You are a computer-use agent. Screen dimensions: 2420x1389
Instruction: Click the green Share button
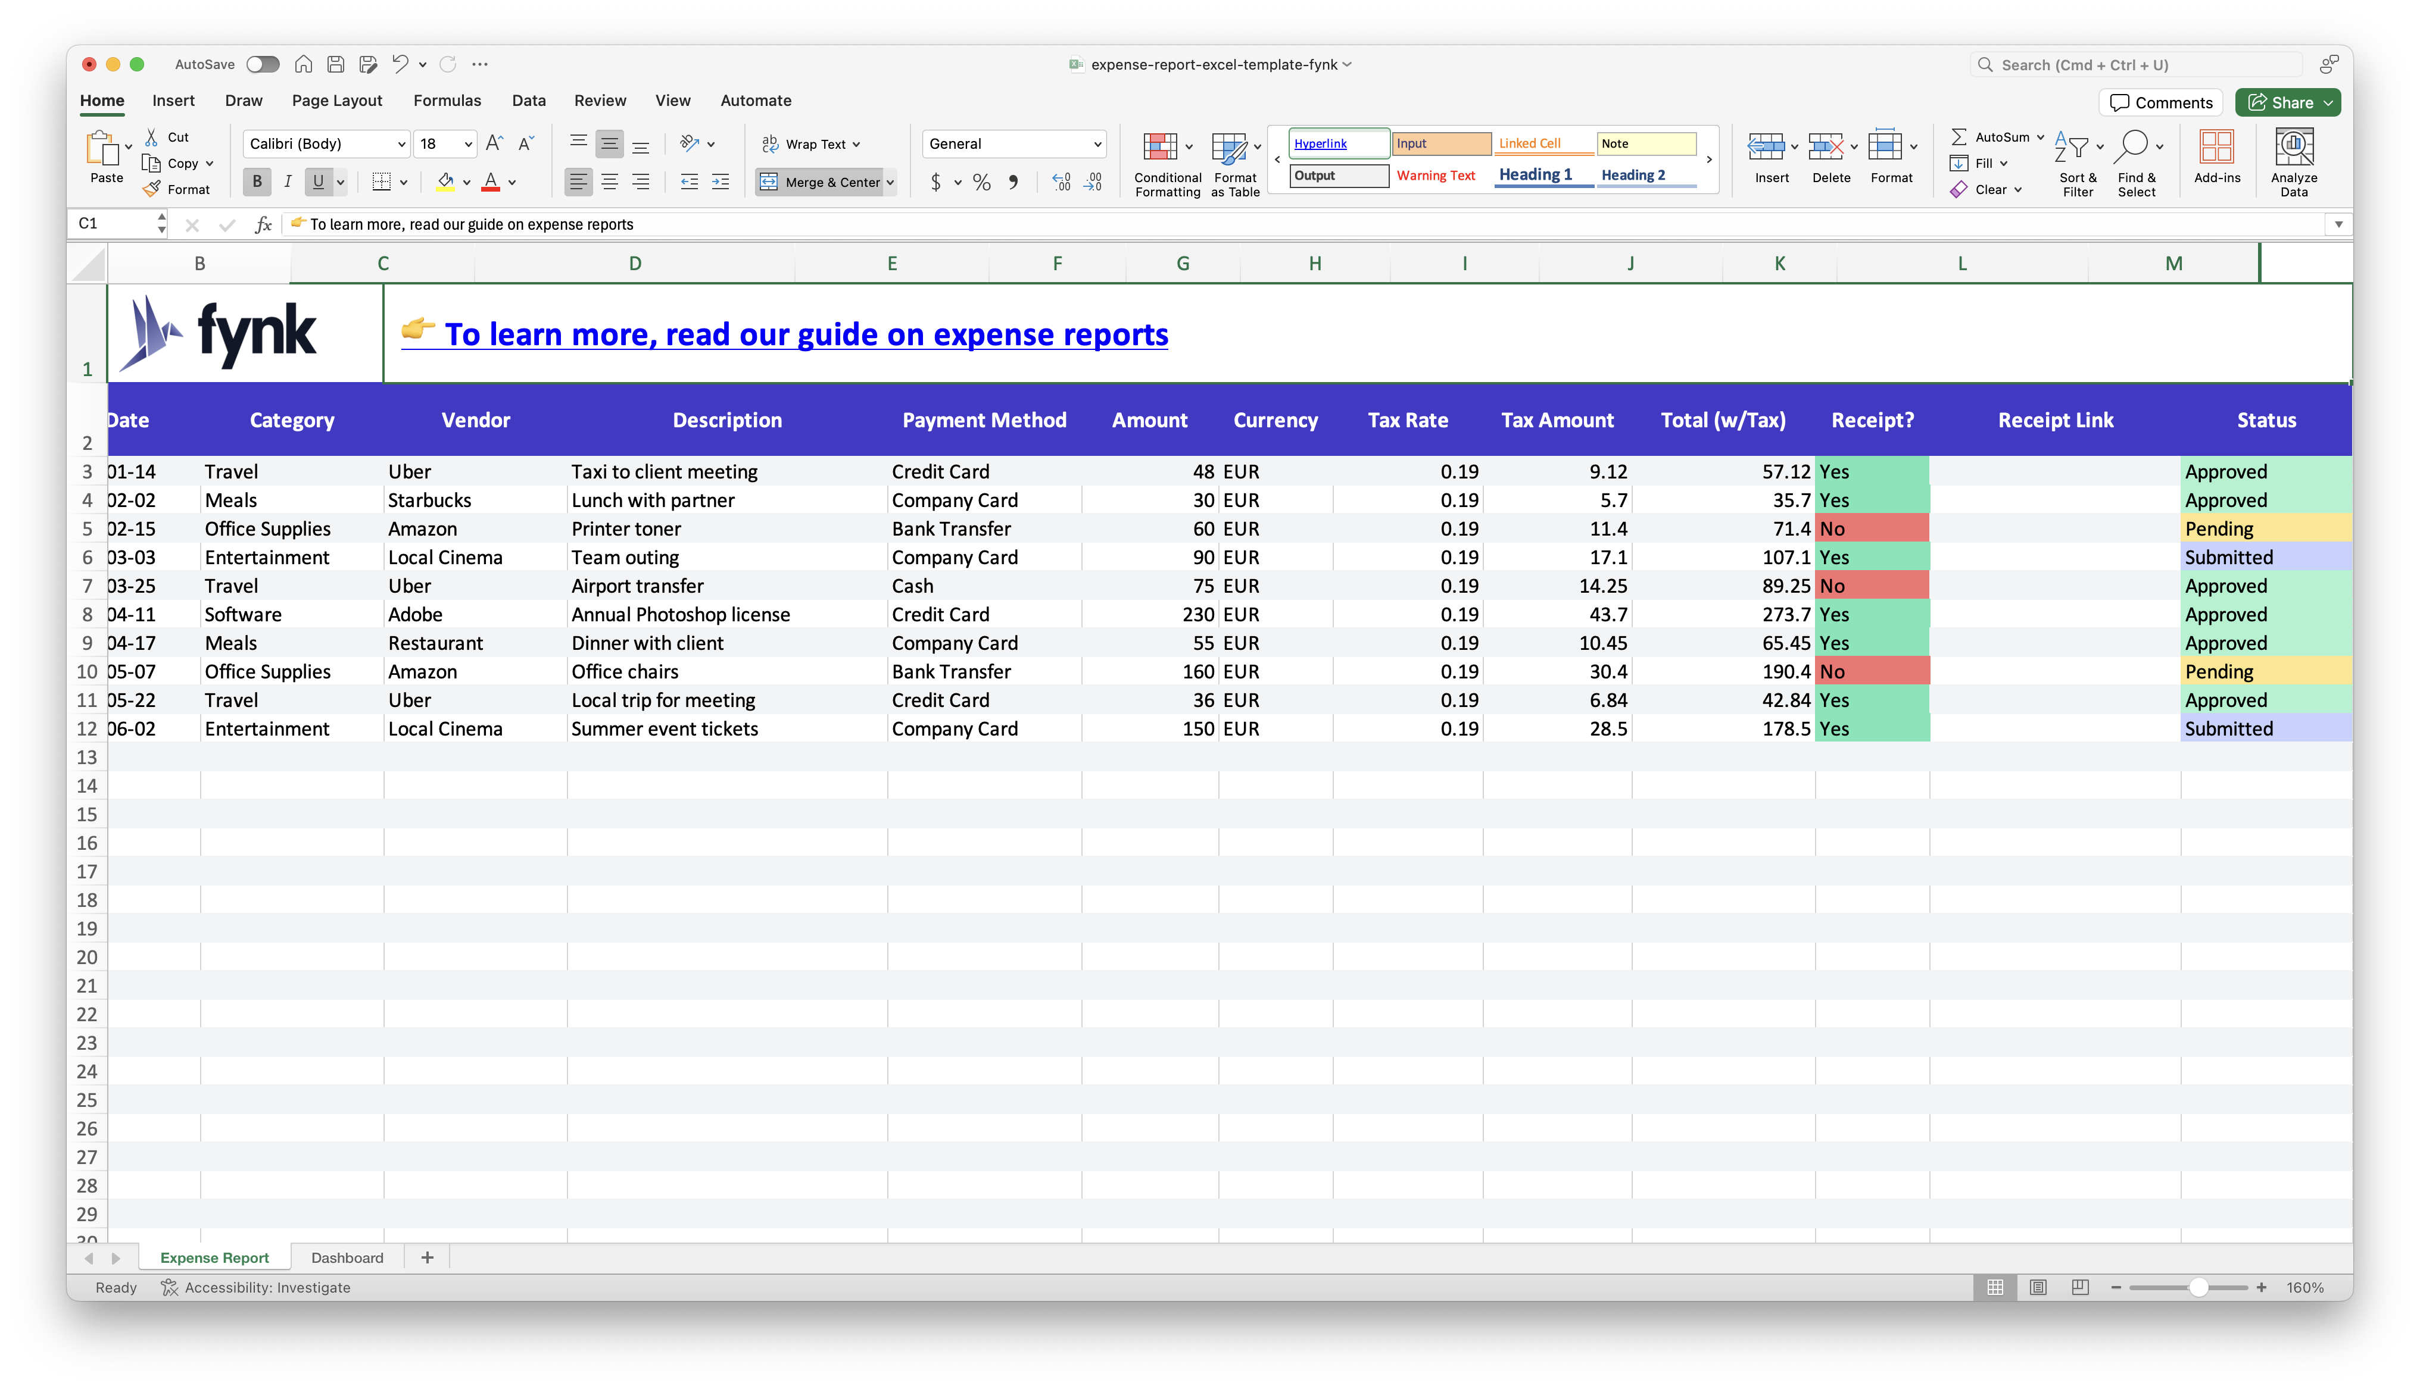click(2287, 102)
